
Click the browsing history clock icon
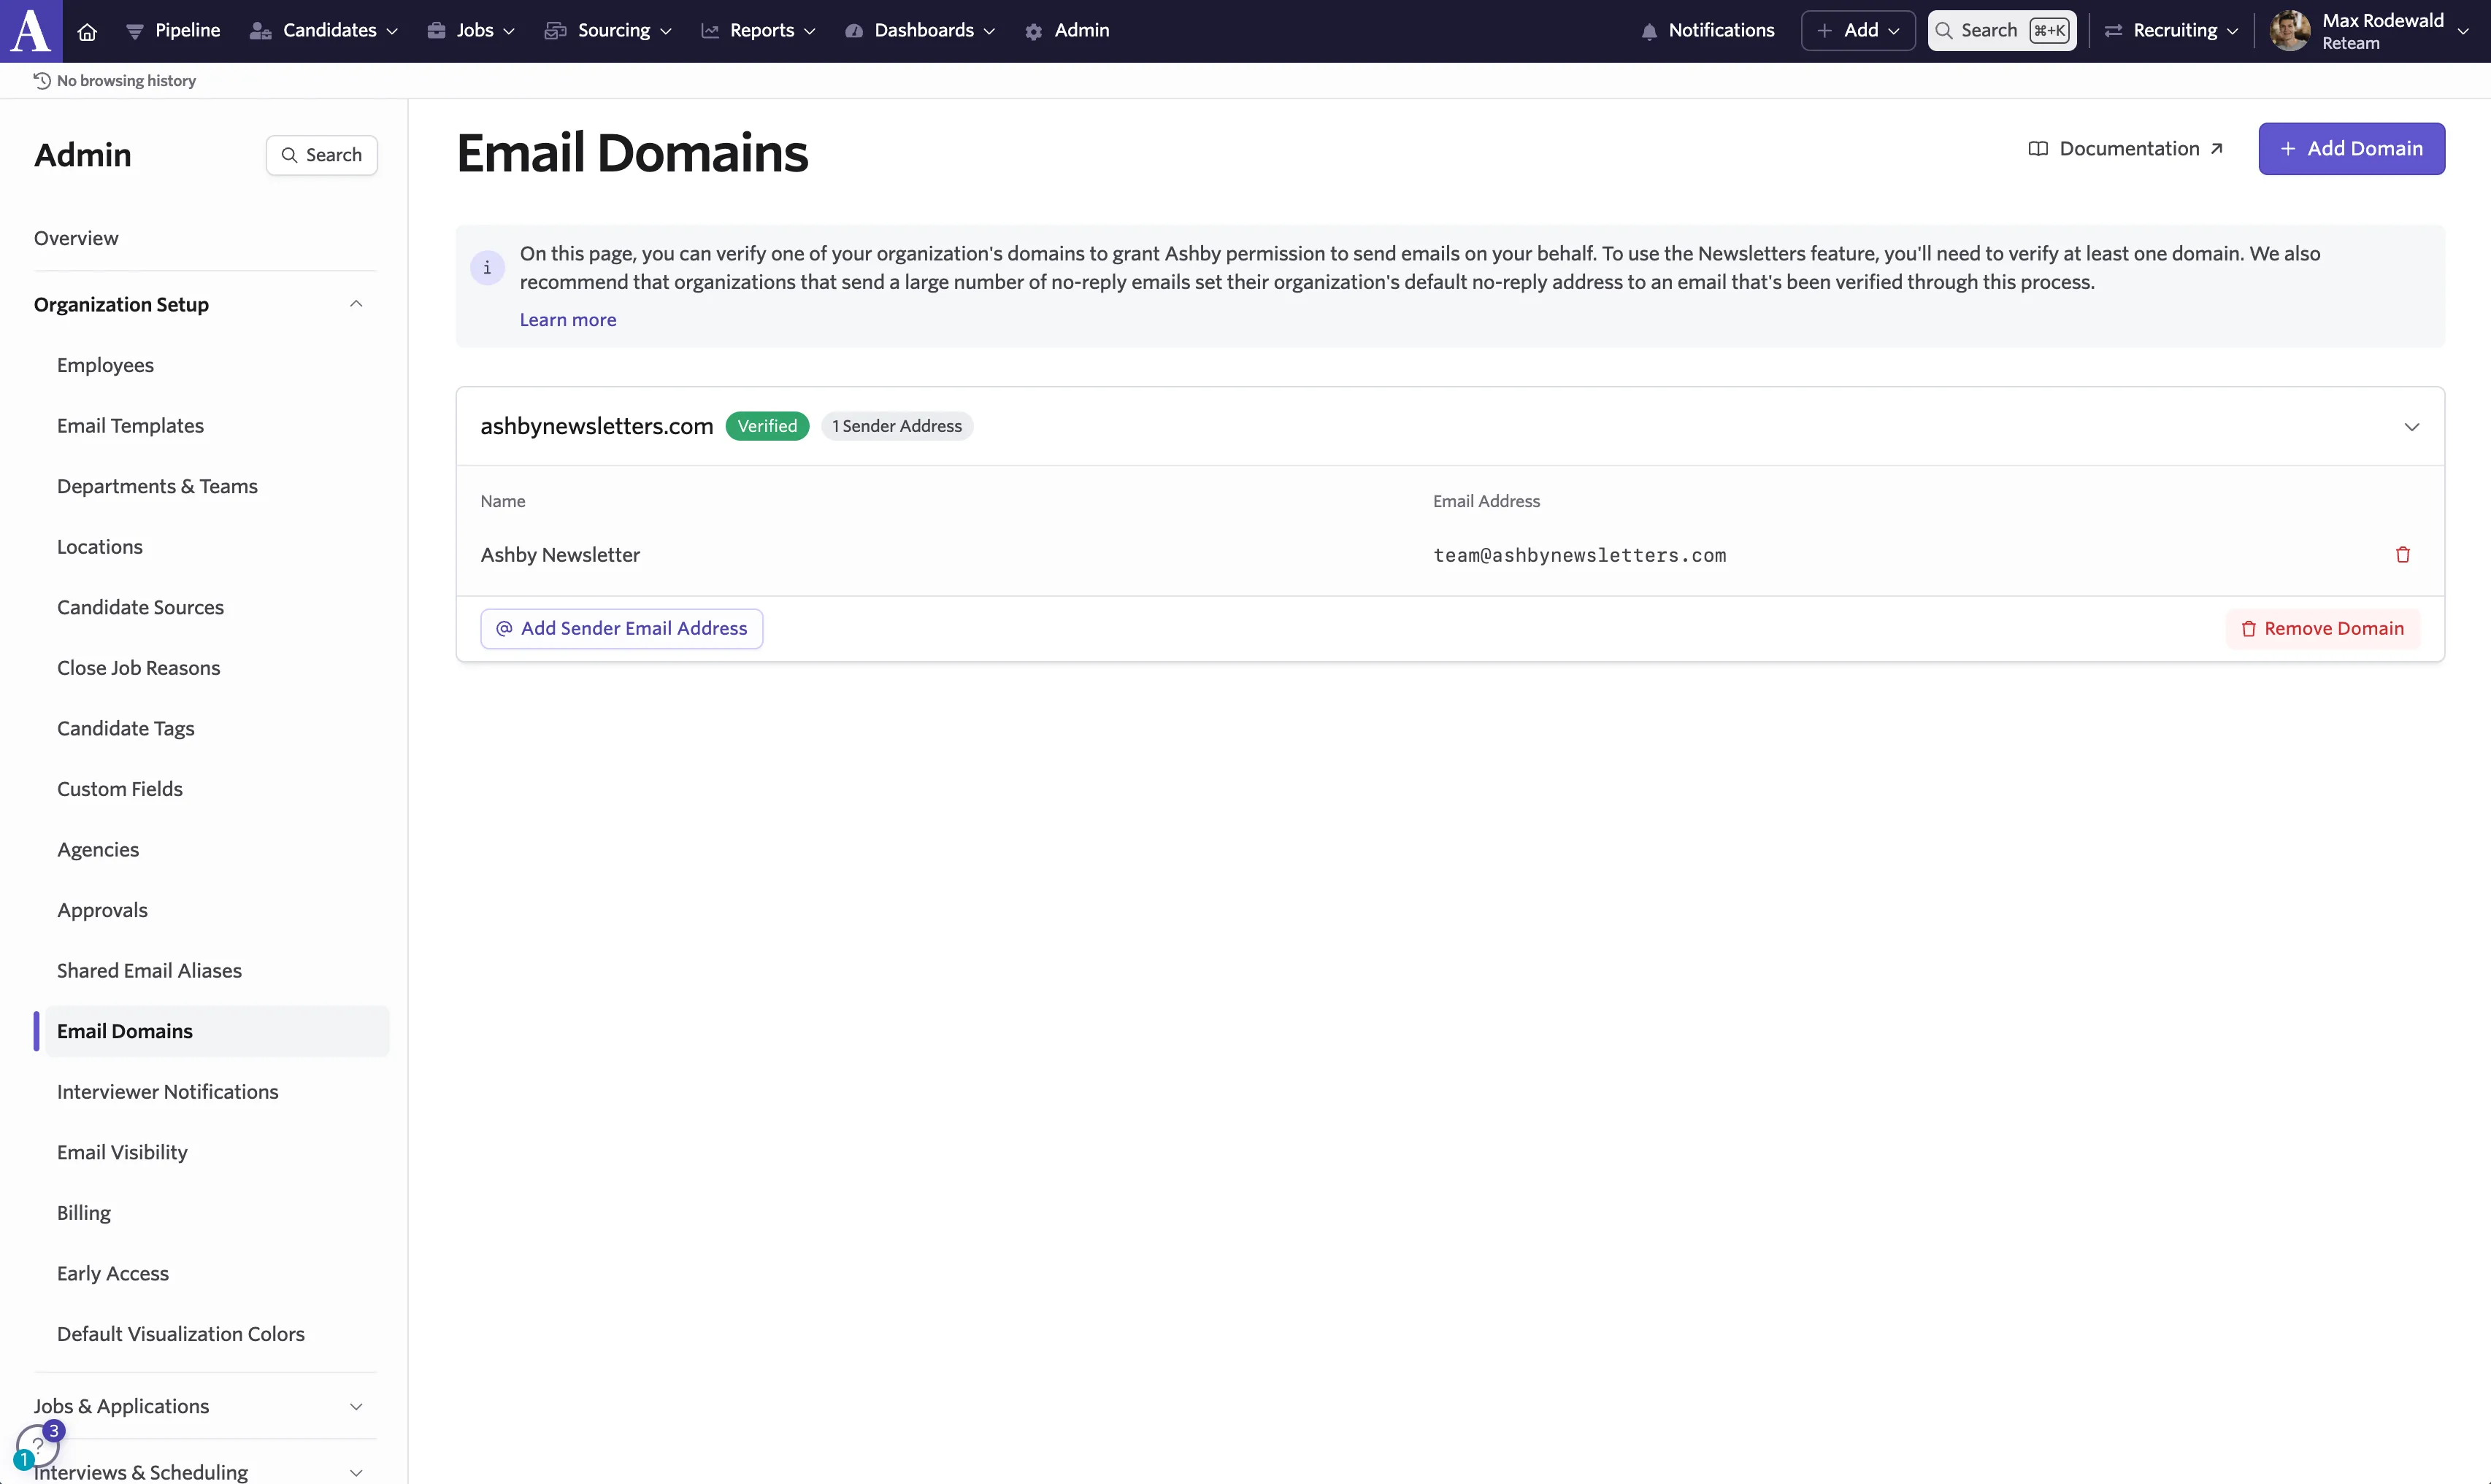(42, 81)
